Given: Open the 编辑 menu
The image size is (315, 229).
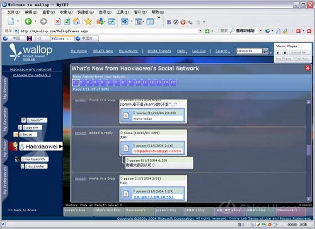Looking at the screenshot, I should click(x=31, y=12).
